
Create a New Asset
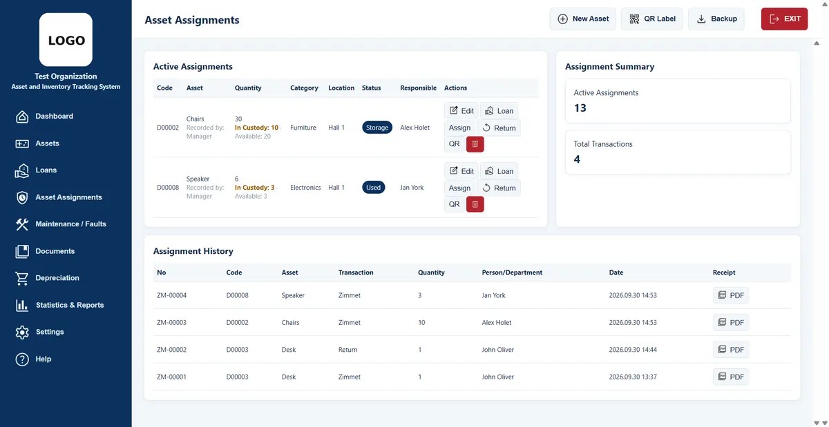tap(583, 19)
